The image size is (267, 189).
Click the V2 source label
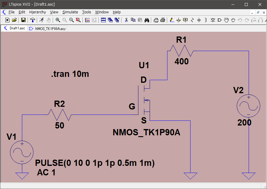pos(238,90)
